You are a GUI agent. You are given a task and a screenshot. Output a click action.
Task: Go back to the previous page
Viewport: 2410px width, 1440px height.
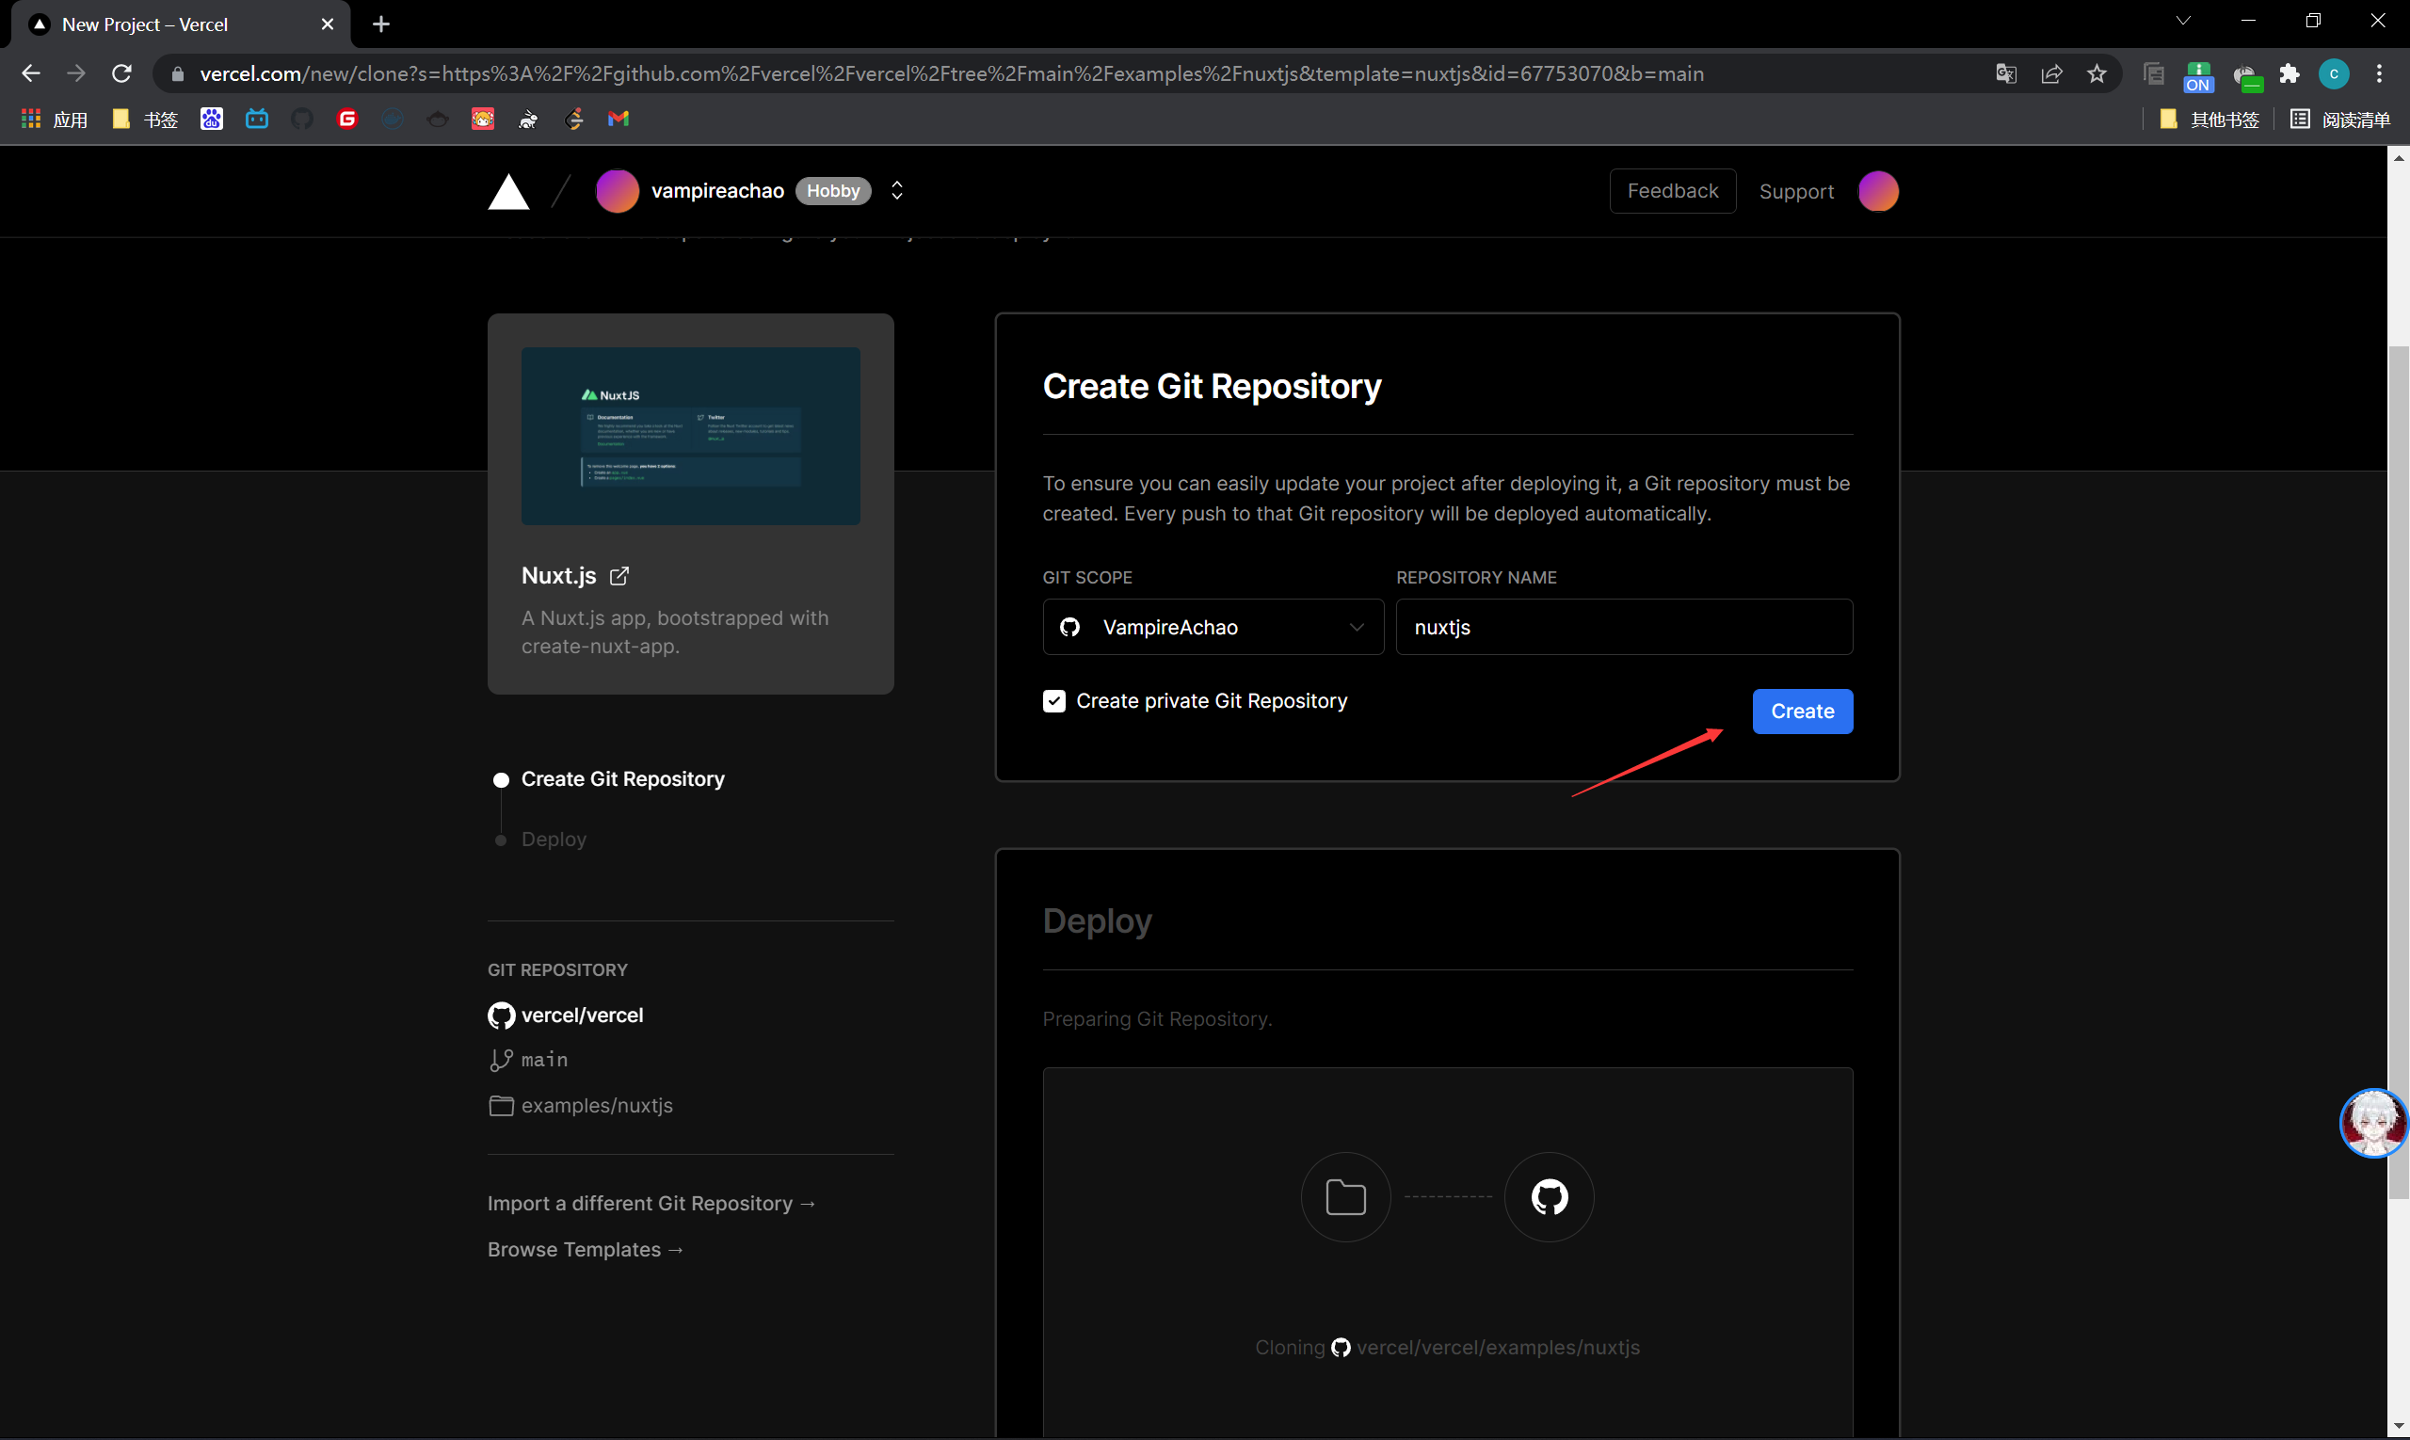pyautogui.click(x=31, y=73)
